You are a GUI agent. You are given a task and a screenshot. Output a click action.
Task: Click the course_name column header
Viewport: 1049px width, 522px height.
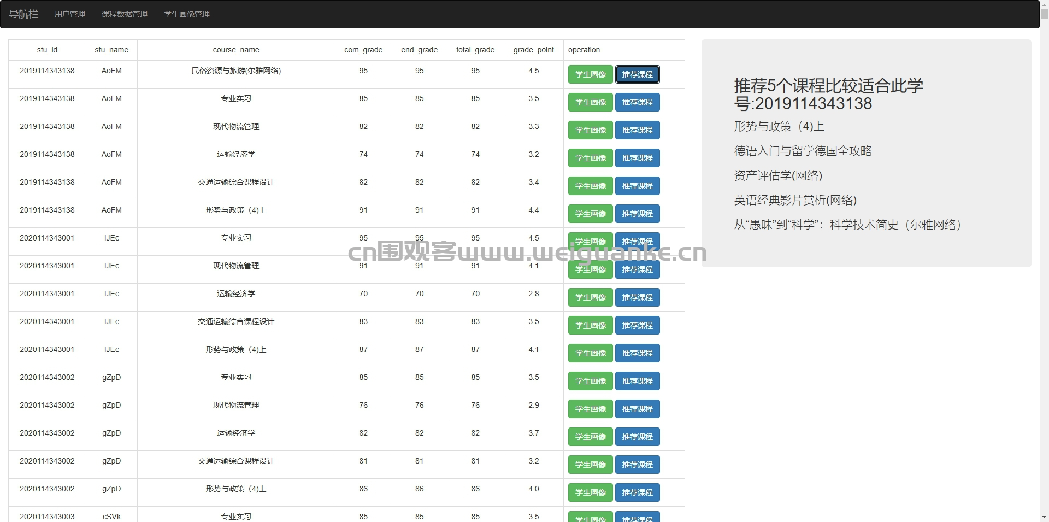(236, 50)
